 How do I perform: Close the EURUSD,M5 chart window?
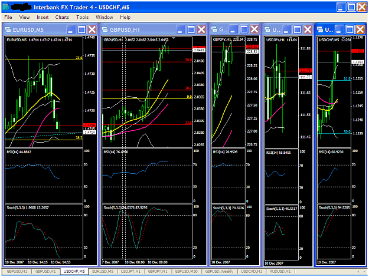(x=92, y=29)
